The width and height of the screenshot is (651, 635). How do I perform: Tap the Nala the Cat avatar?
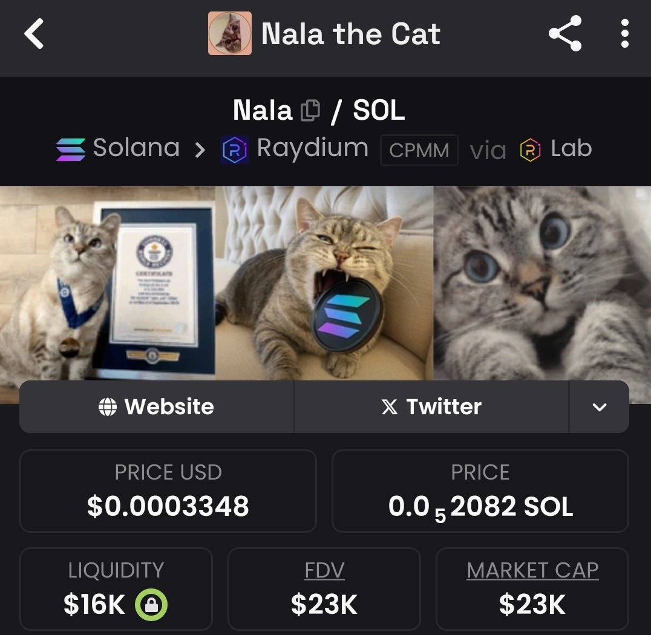click(229, 33)
